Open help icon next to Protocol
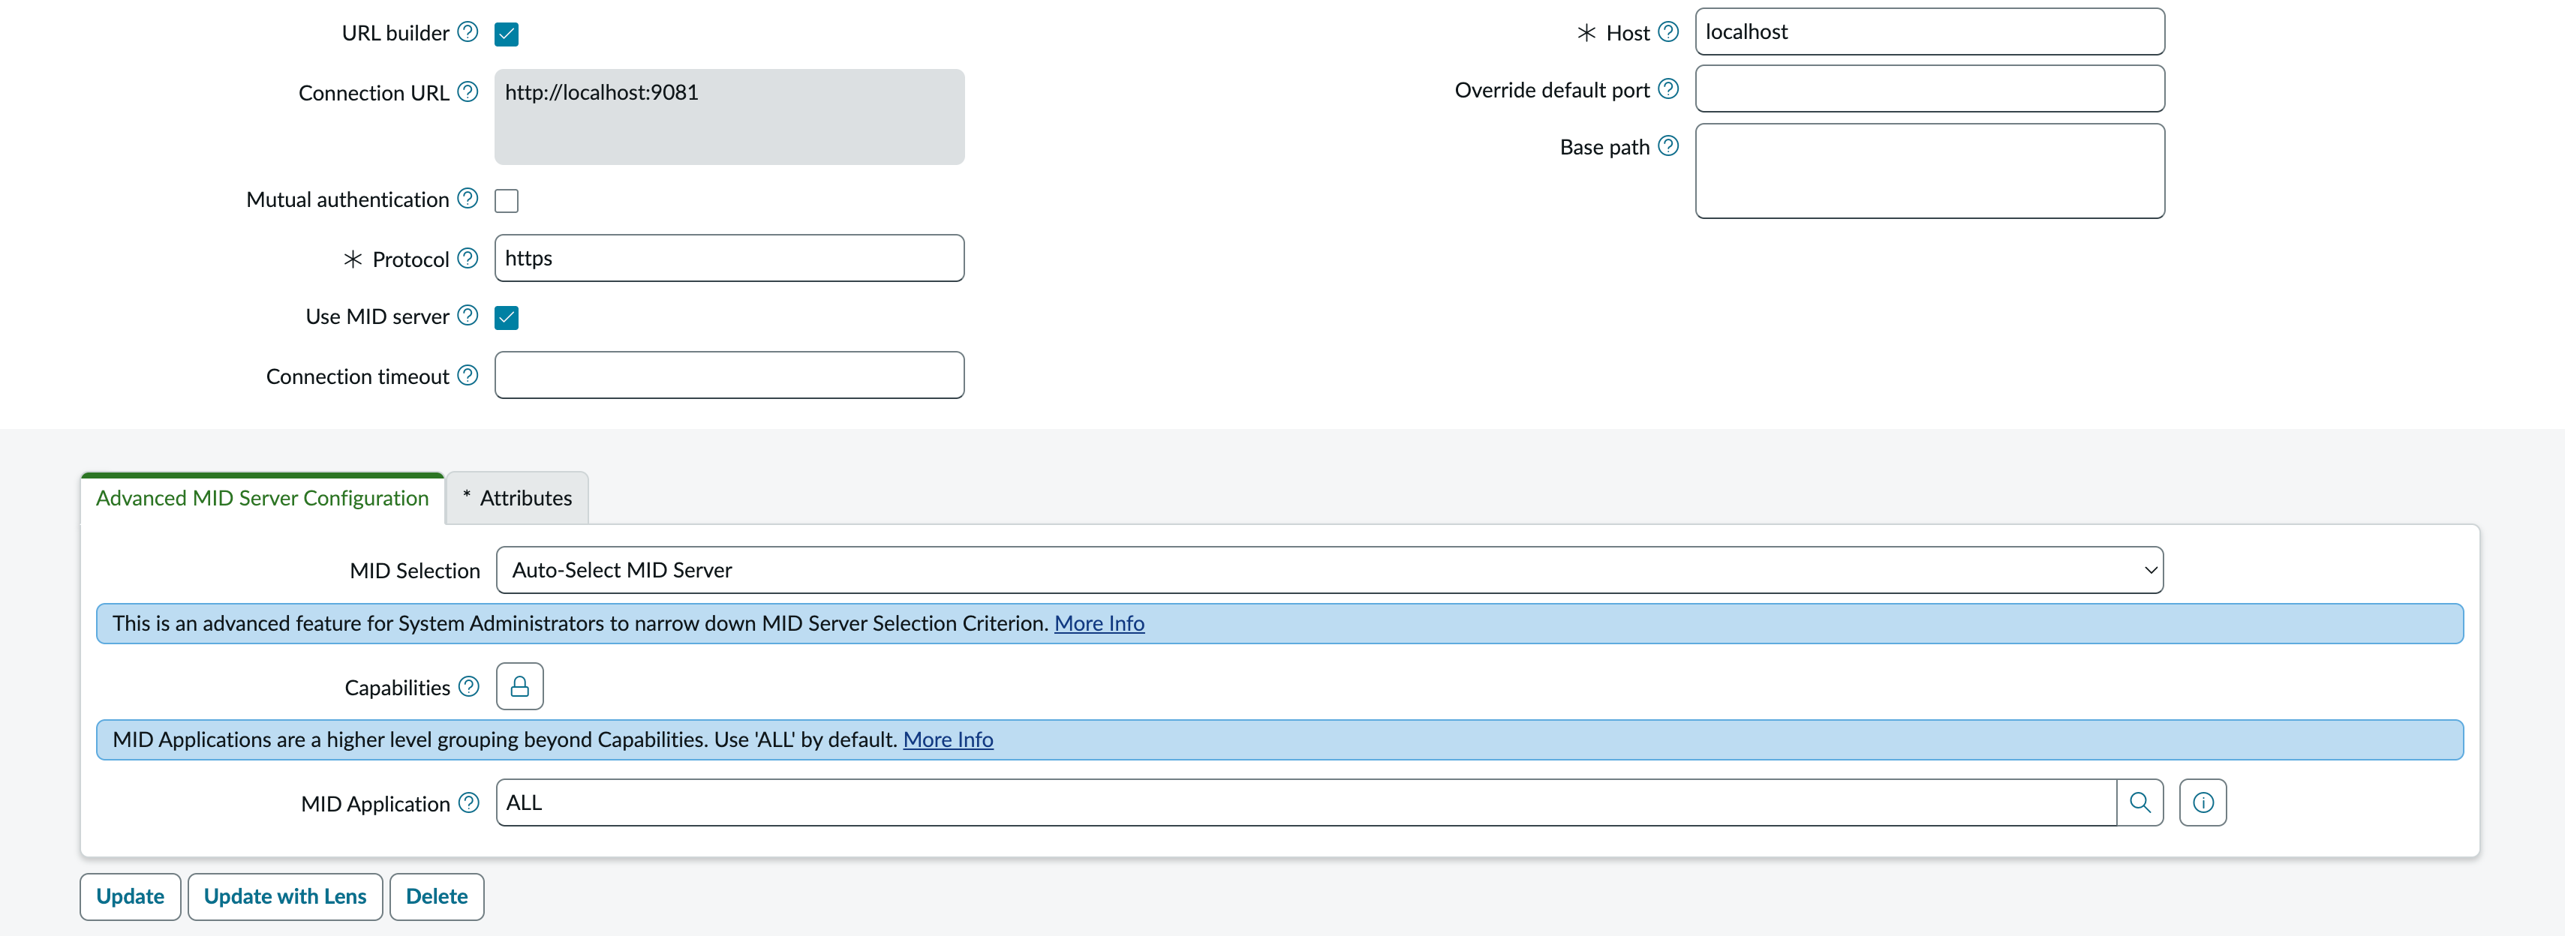 coord(467,257)
